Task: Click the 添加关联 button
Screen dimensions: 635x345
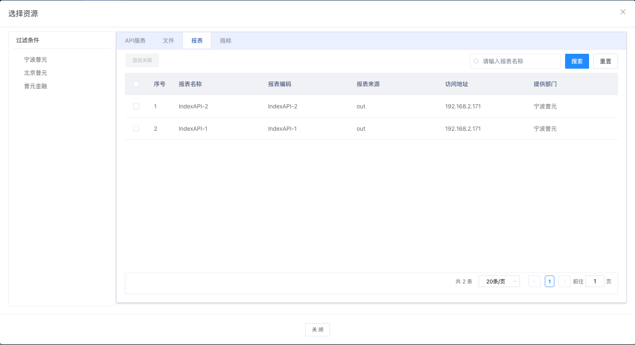Action: pos(142,60)
